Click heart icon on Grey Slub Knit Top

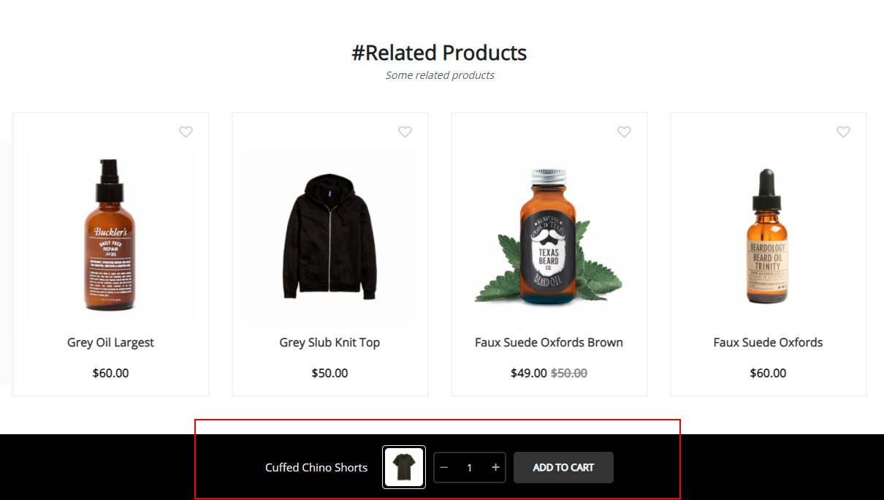point(405,132)
